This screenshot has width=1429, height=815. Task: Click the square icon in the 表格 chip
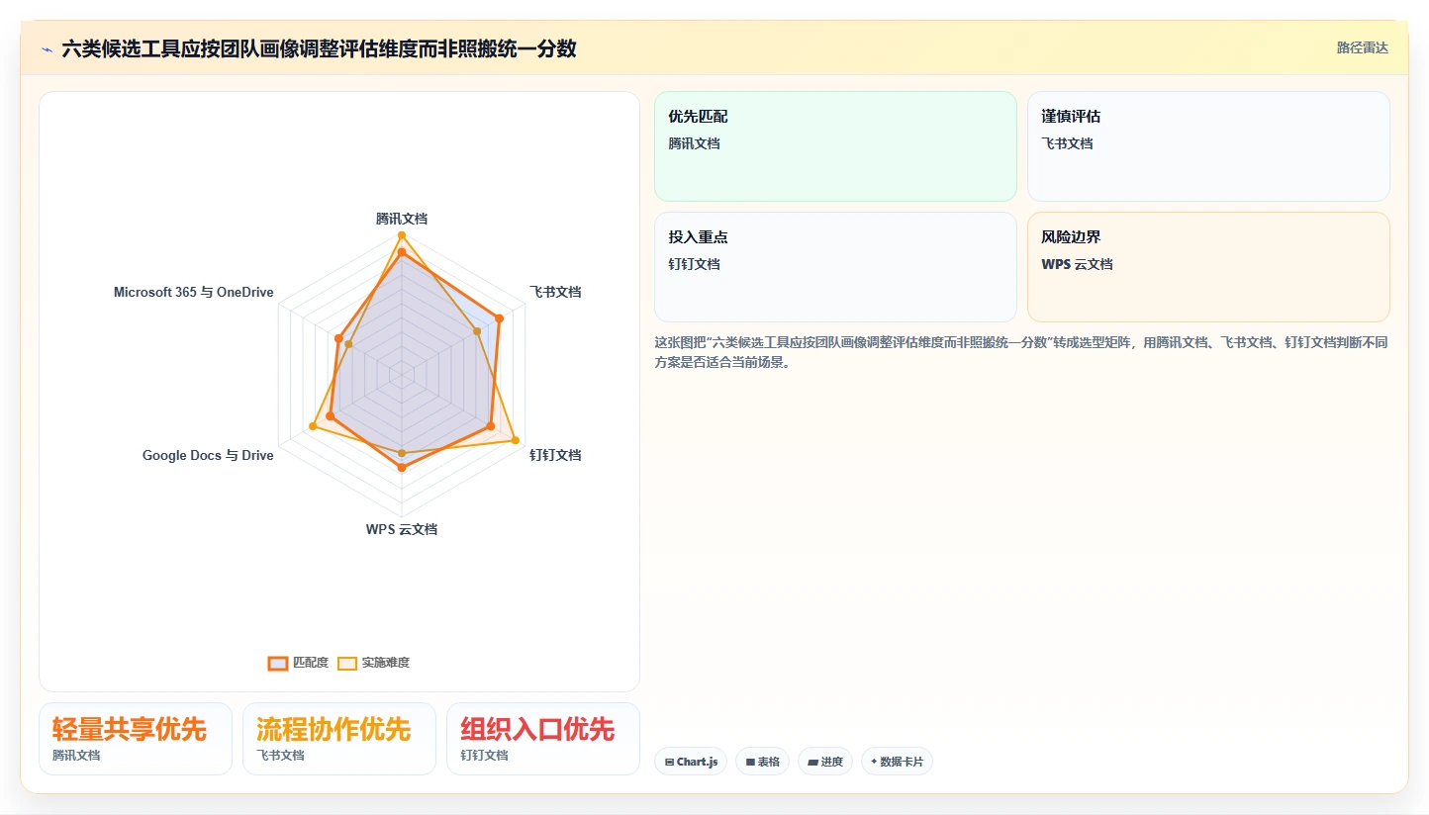pyautogui.click(x=750, y=762)
